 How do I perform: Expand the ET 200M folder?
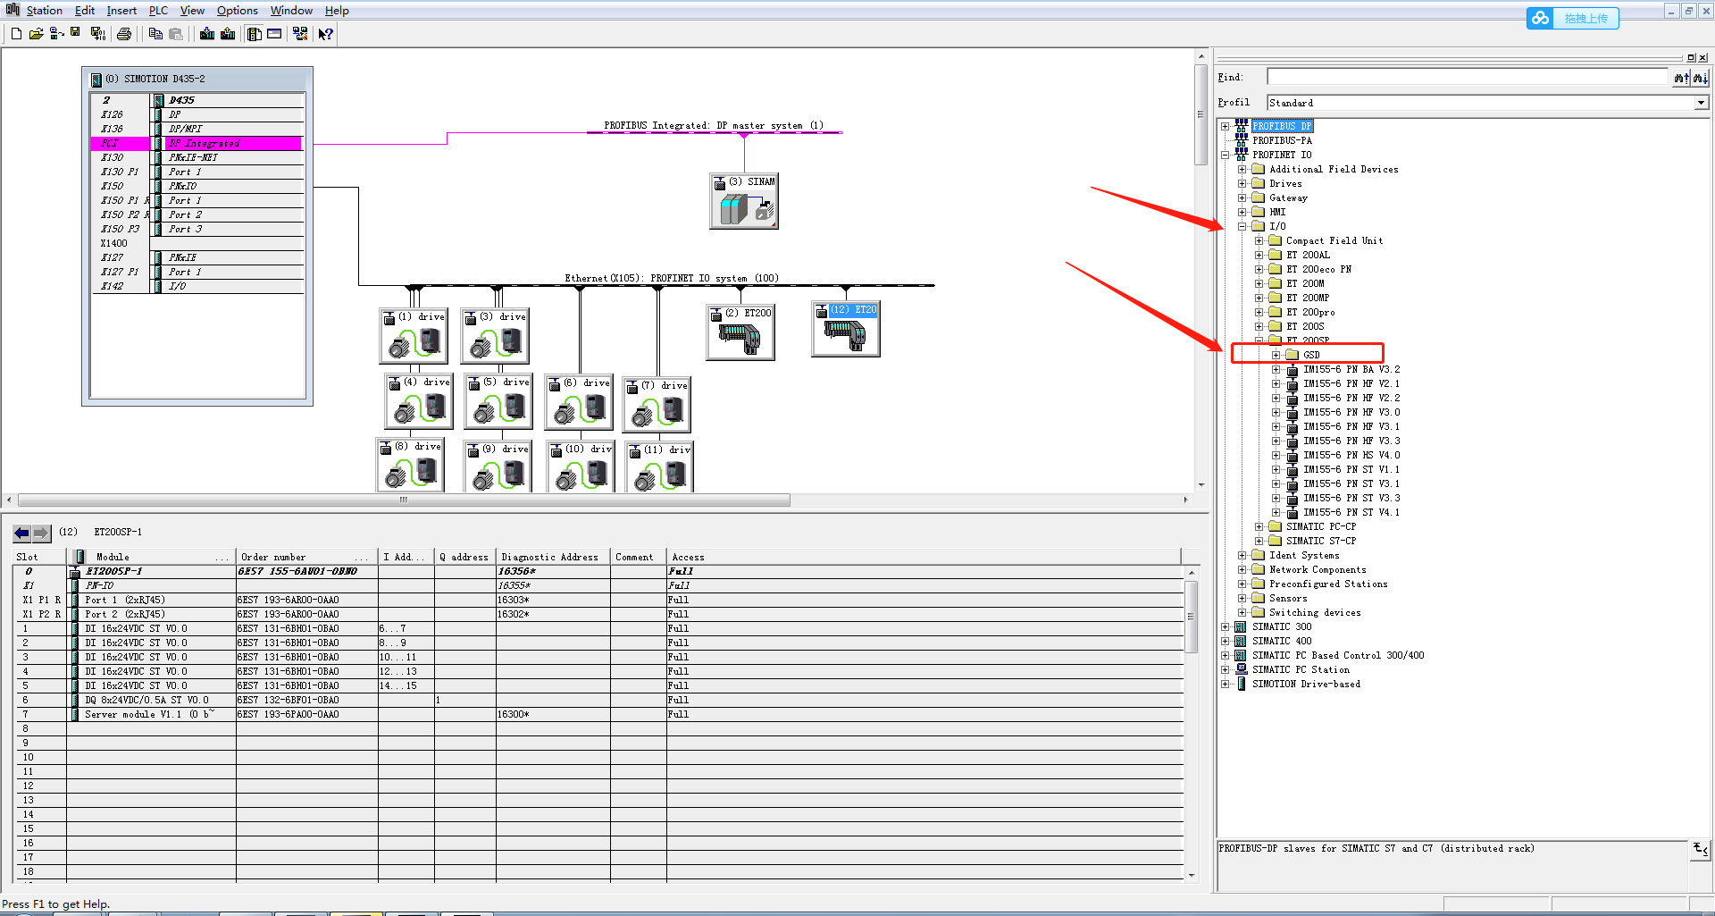tap(1259, 283)
